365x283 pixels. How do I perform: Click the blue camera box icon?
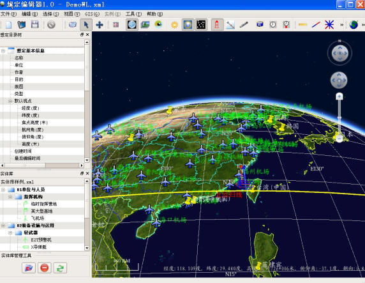[x=260, y=24]
